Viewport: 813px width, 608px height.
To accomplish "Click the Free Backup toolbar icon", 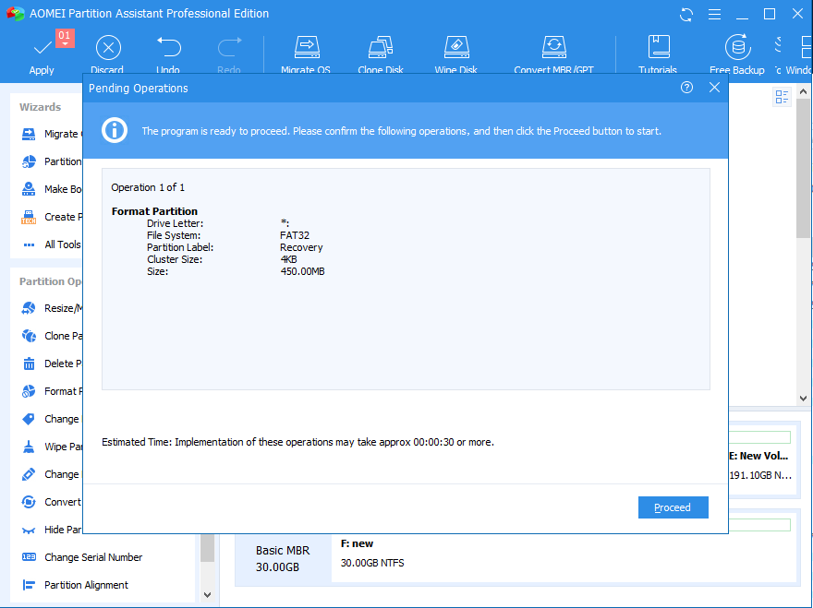I will tap(737, 47).
